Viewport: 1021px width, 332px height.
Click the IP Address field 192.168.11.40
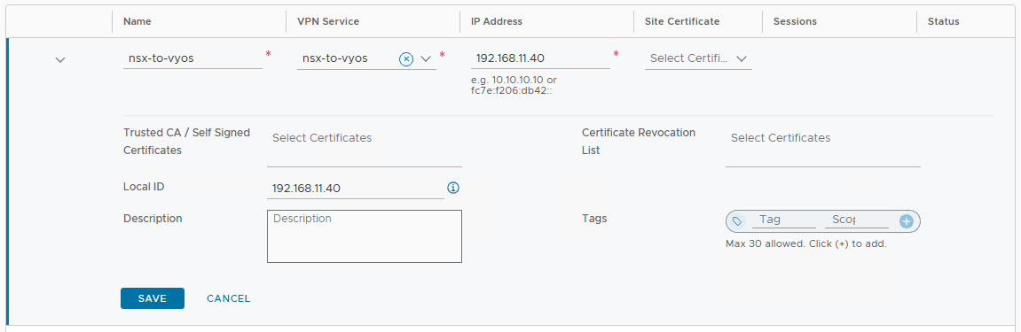[540, 58]
